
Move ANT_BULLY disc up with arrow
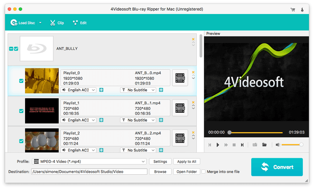click(193, 42)
